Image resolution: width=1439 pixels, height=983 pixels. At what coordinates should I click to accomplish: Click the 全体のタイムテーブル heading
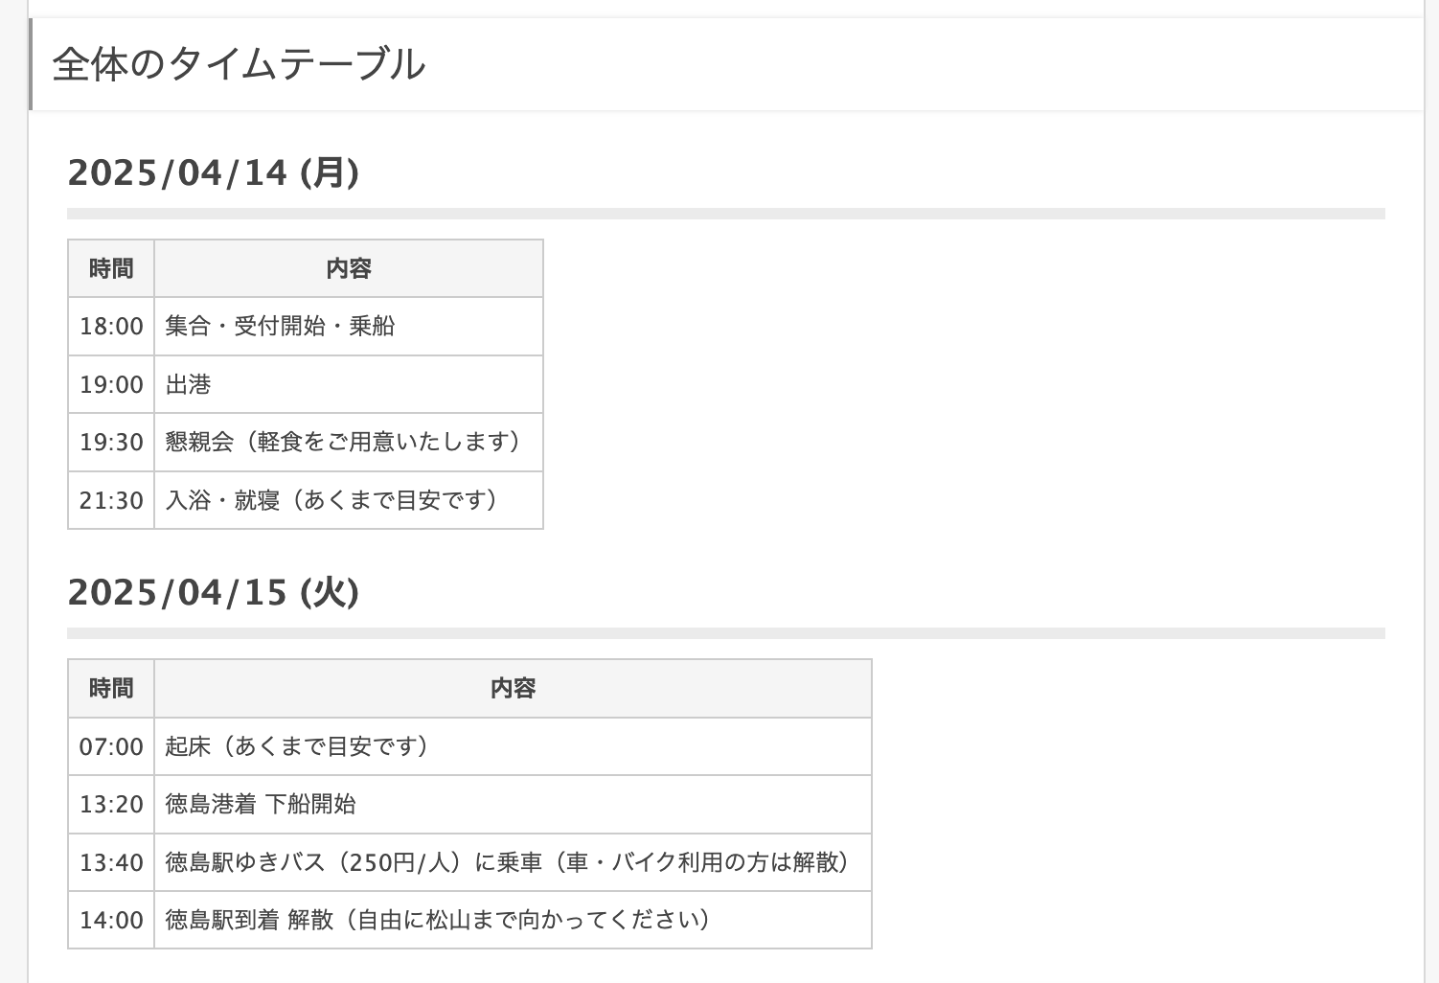239,64
